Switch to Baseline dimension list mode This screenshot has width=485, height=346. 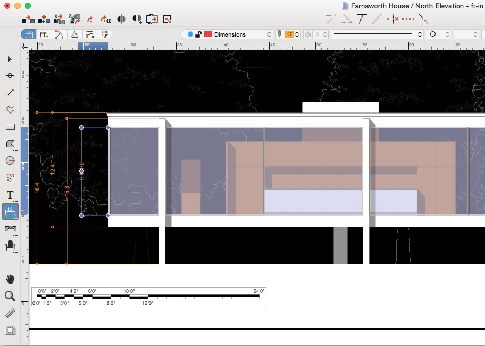coord(90,34)
